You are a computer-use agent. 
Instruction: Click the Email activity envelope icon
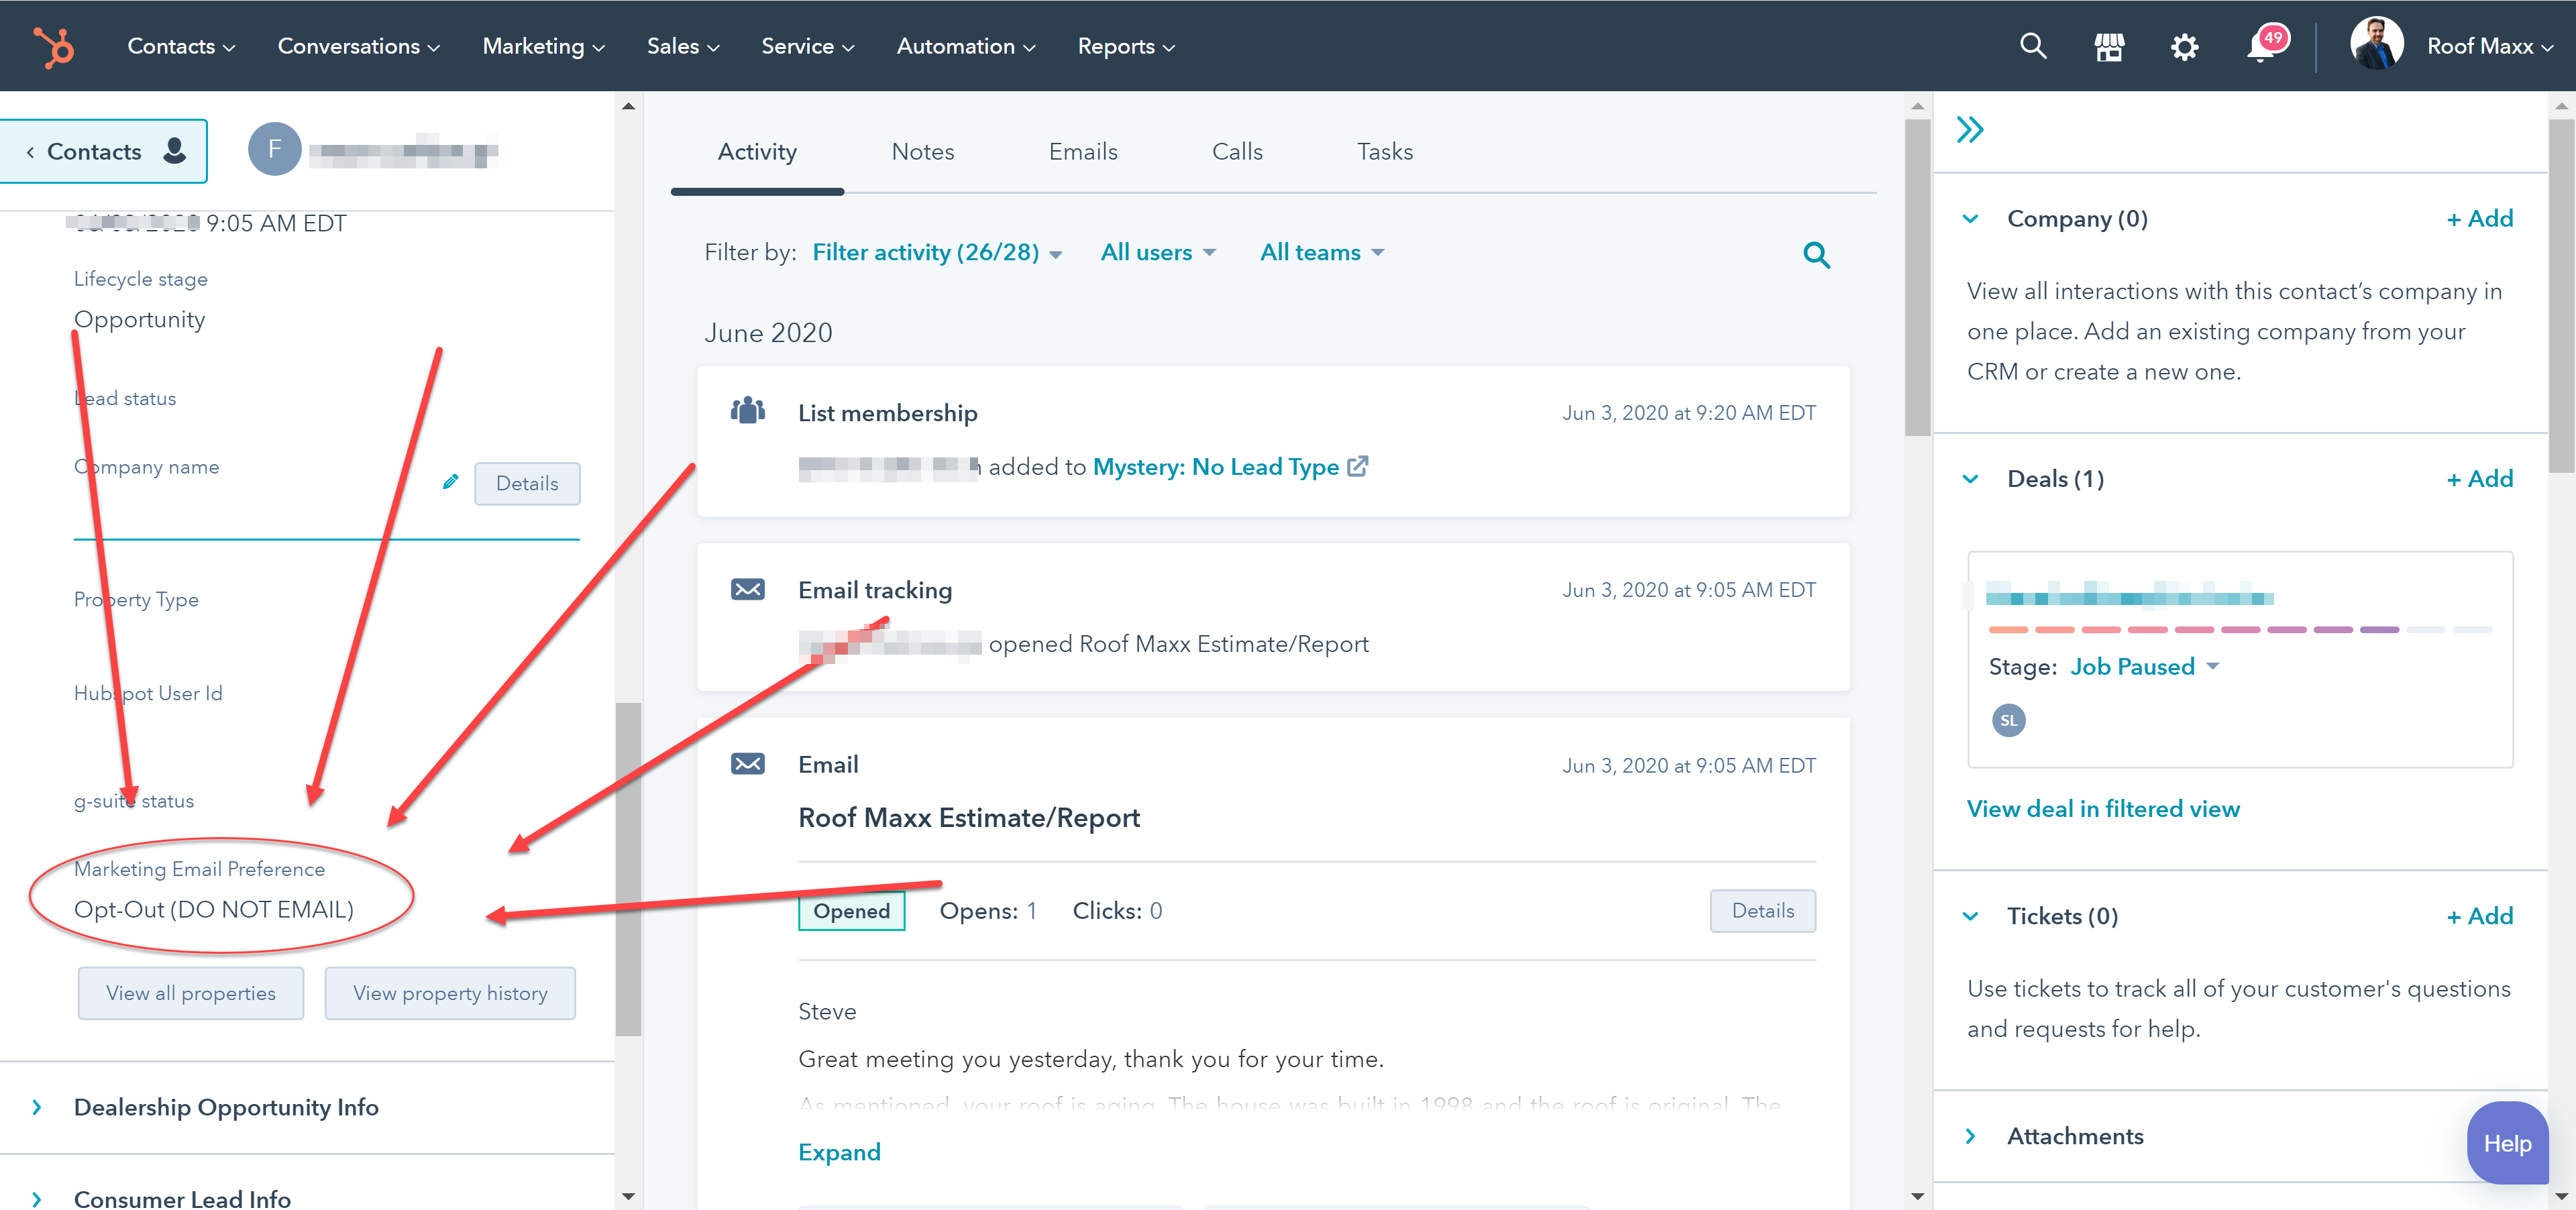point(748,764)
